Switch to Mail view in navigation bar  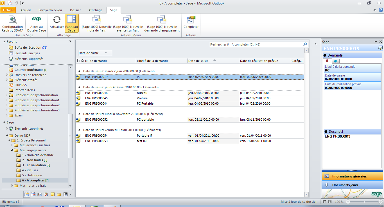coord(27,194)
